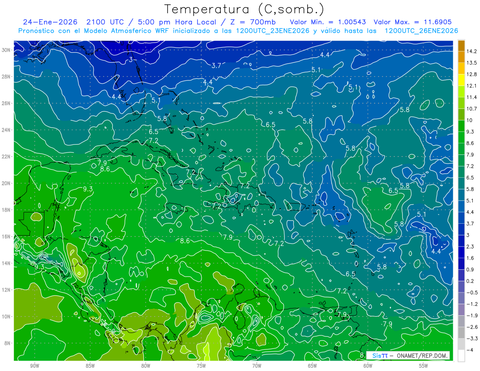
Task: Click the '80W' longitude axis label
Action: pos(146,366)
